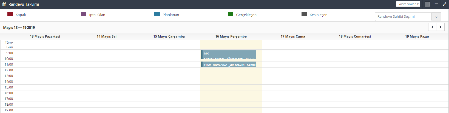Click the 17 Mayıs Cuma header

click(x=293, y=36)
